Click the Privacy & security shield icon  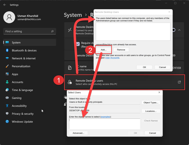(x=7, y=114)
